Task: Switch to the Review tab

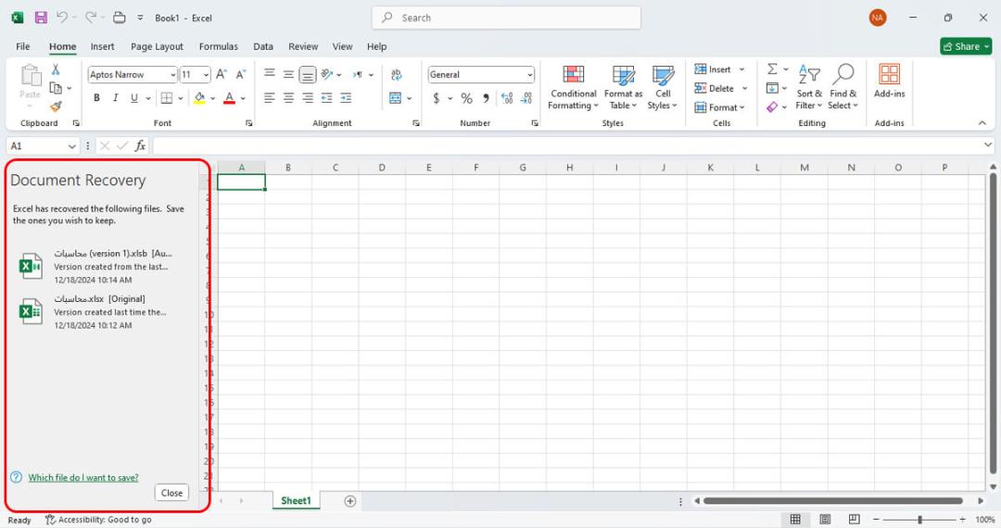Action: pyautogui.click(x=302, y=46)
